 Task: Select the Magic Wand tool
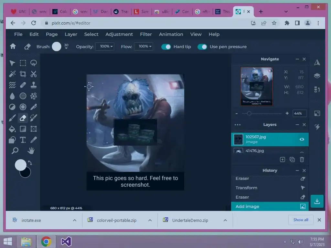tap(12, 74)
